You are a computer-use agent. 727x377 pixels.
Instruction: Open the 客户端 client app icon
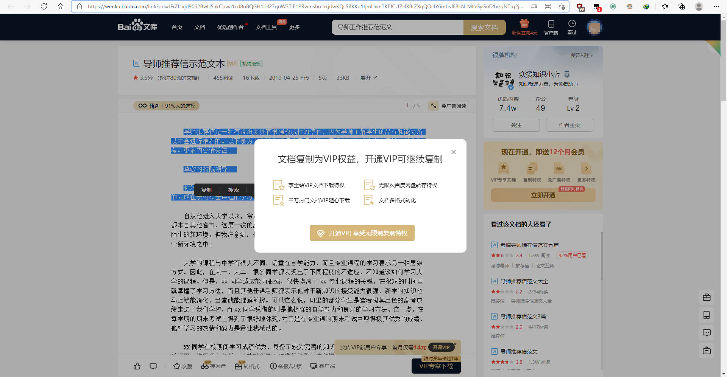point(322,366)
